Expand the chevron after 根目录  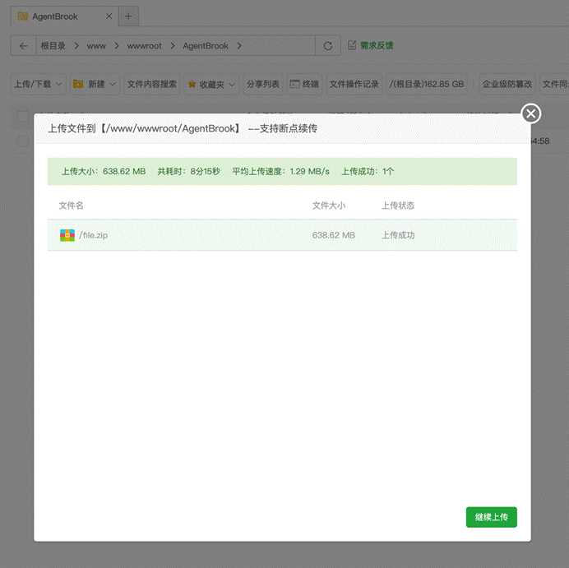pos(76,46)
